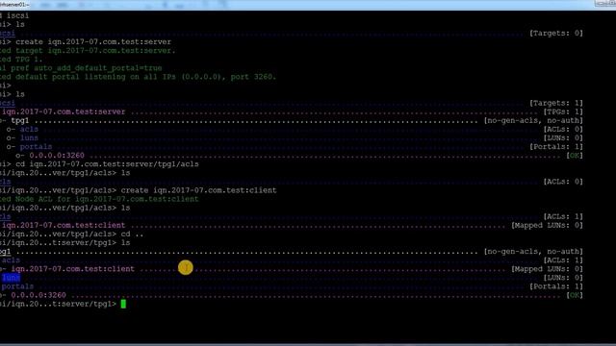Click the prompt text on the line with the green cursor
The height and width of the screenshot is (346, 616).
(x=58, y=304)
